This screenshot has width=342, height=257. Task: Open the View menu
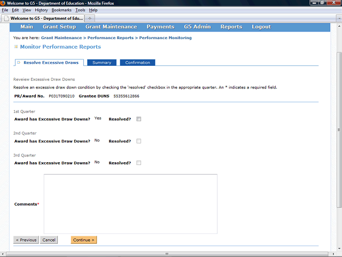(x=27, y=10)
